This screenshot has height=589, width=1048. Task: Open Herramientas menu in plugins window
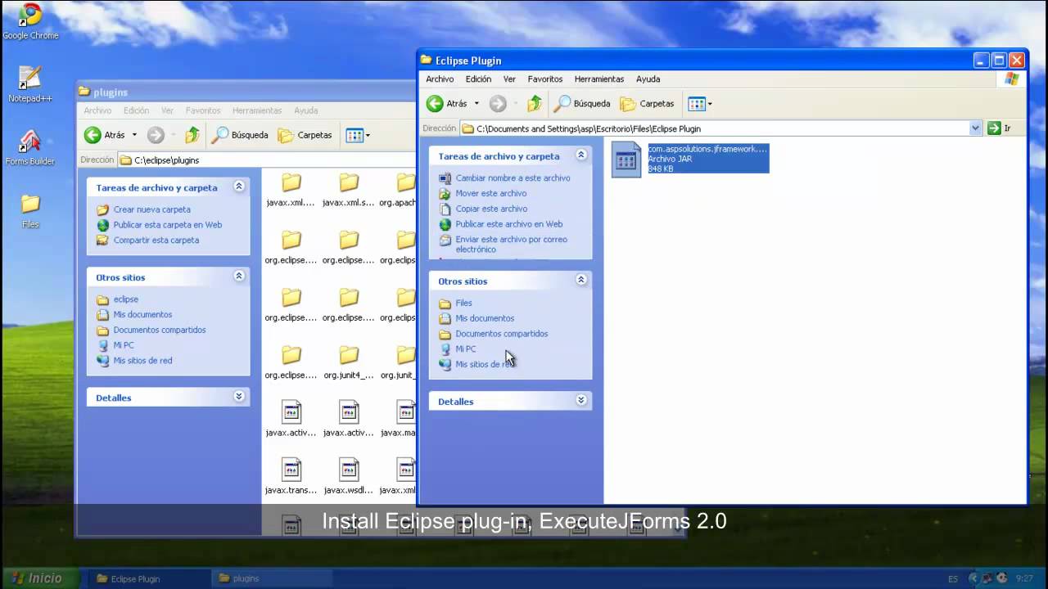257,110
